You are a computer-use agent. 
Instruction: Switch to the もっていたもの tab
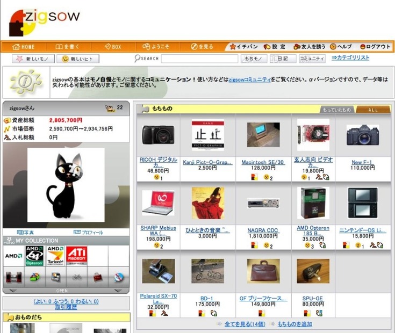coord(337,110)
